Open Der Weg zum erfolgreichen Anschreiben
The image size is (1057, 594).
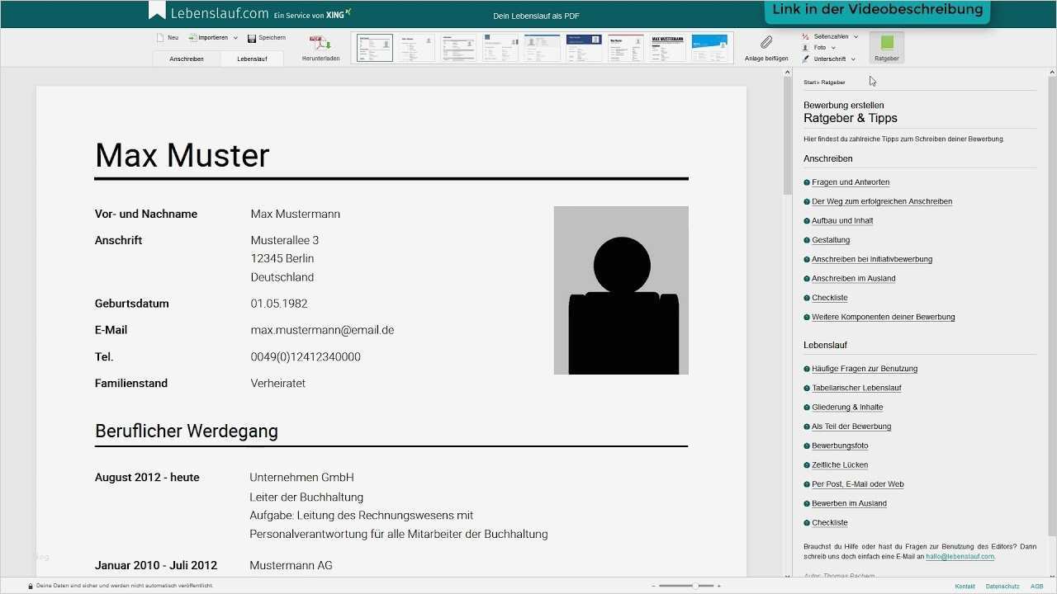pos(882,201)
